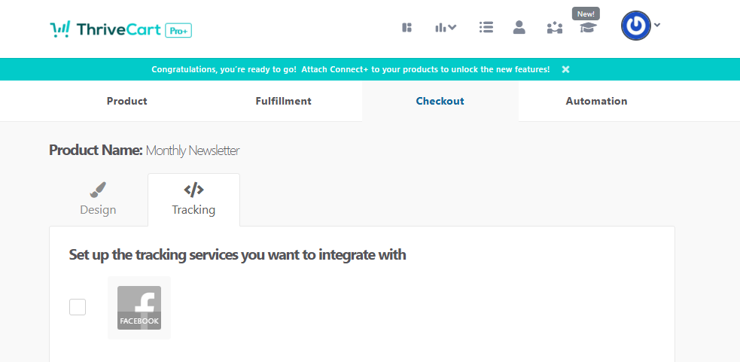Click the blue power profile avatar
The width and height of the screenshot is (740, 362).
coord(635,26)
